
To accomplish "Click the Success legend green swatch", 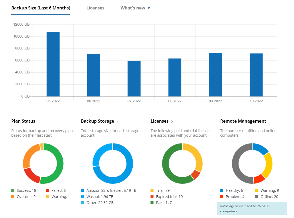I will pos(13,190).
